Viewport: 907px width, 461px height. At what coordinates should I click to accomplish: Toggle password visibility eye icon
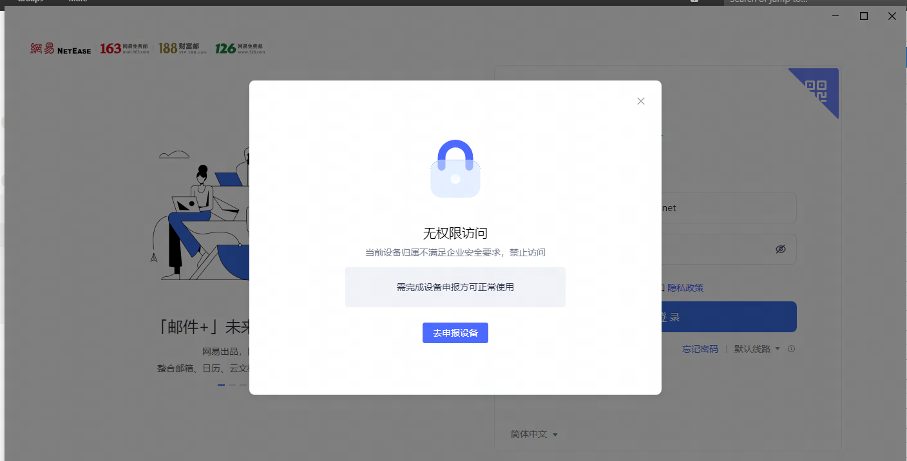click(781, 249)
